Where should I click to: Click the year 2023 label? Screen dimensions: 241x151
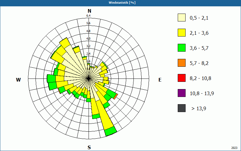[x=234, y=148]
